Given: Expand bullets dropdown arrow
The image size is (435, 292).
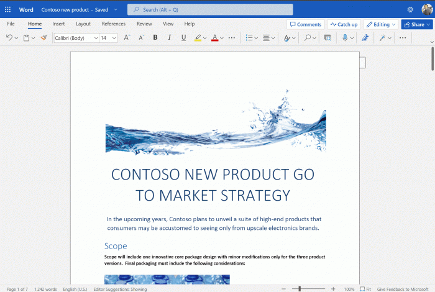Looking at the screenshot, I should pos(256,38).
